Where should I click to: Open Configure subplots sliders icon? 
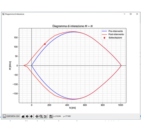pos(45,116)
